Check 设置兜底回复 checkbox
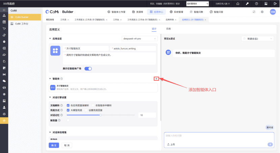280x153 pixels. (x=86, y=110)
